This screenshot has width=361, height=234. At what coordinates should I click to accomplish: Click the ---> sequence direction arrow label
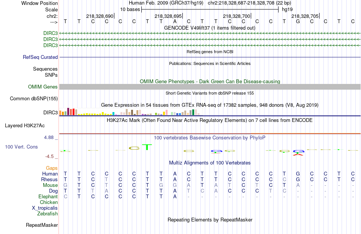(54, 22)
